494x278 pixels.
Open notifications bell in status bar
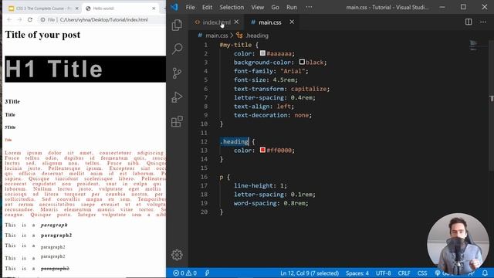tap(485, 273)
